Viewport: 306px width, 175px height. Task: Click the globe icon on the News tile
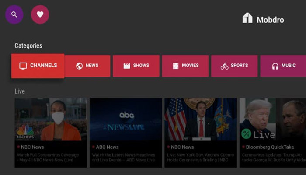pos(79,66)
